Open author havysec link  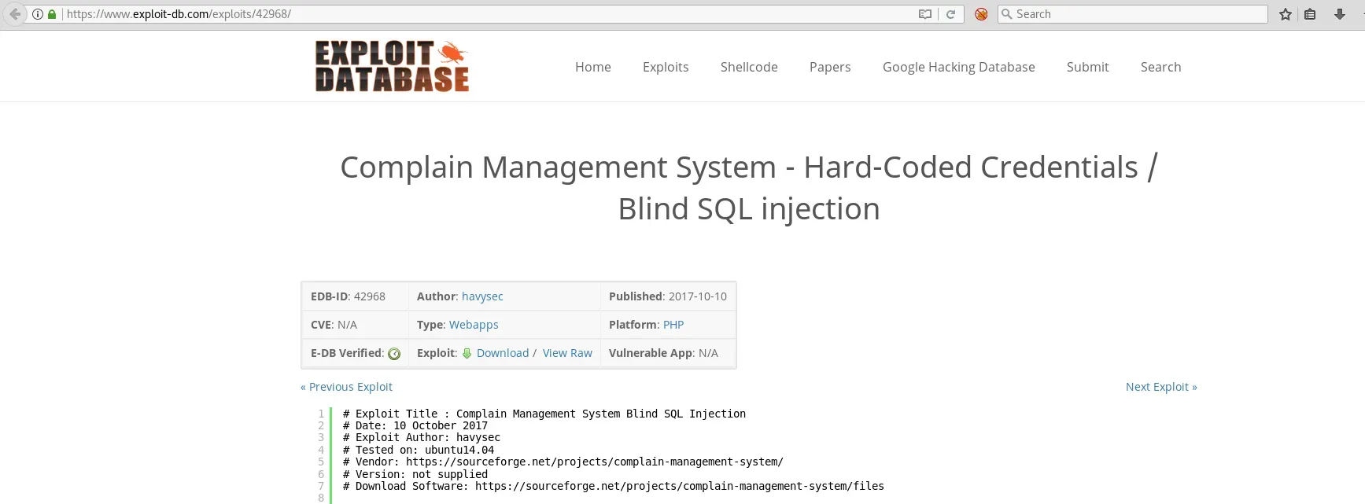coord(482,296)
